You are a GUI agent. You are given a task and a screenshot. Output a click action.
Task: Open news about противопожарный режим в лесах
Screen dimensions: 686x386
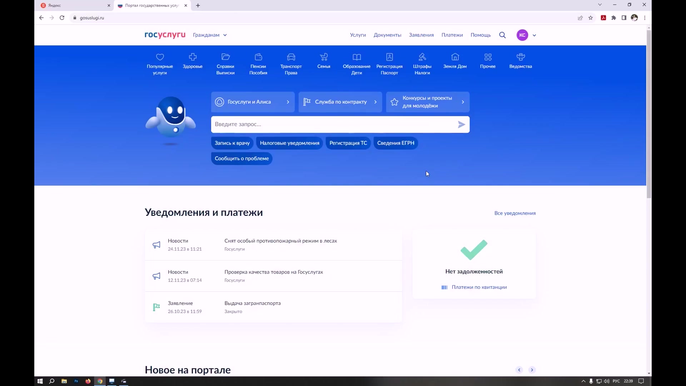(x=273, y=245)
